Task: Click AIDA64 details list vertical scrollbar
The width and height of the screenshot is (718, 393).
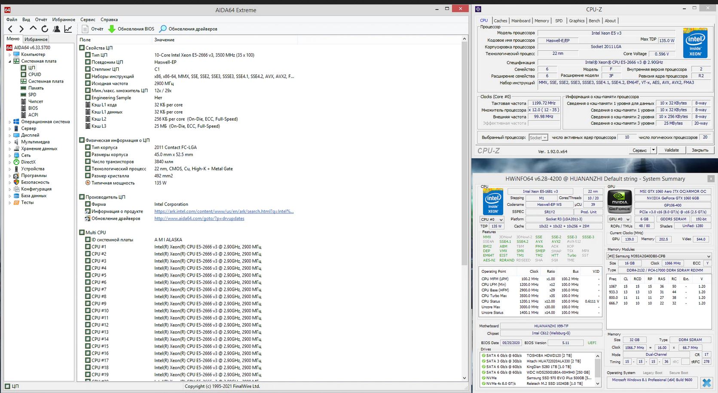Action: pyautogui.click(x=464, y=154)
